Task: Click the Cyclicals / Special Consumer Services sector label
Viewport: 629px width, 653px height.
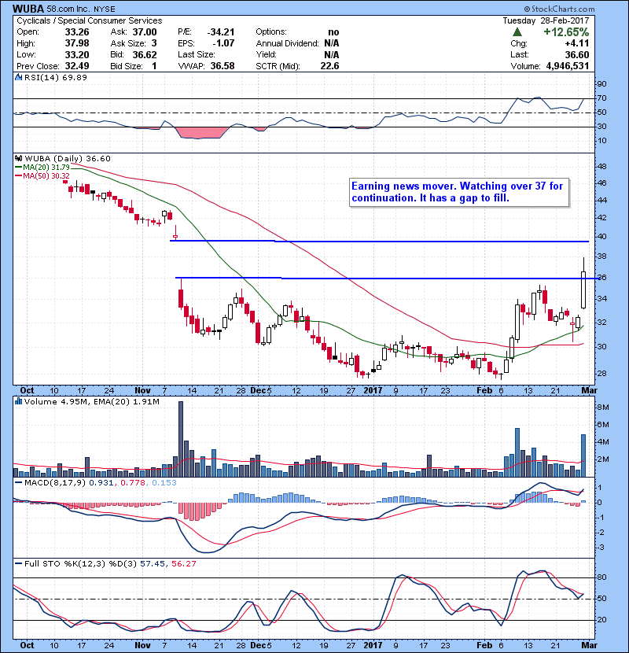Action: [90, 20]
